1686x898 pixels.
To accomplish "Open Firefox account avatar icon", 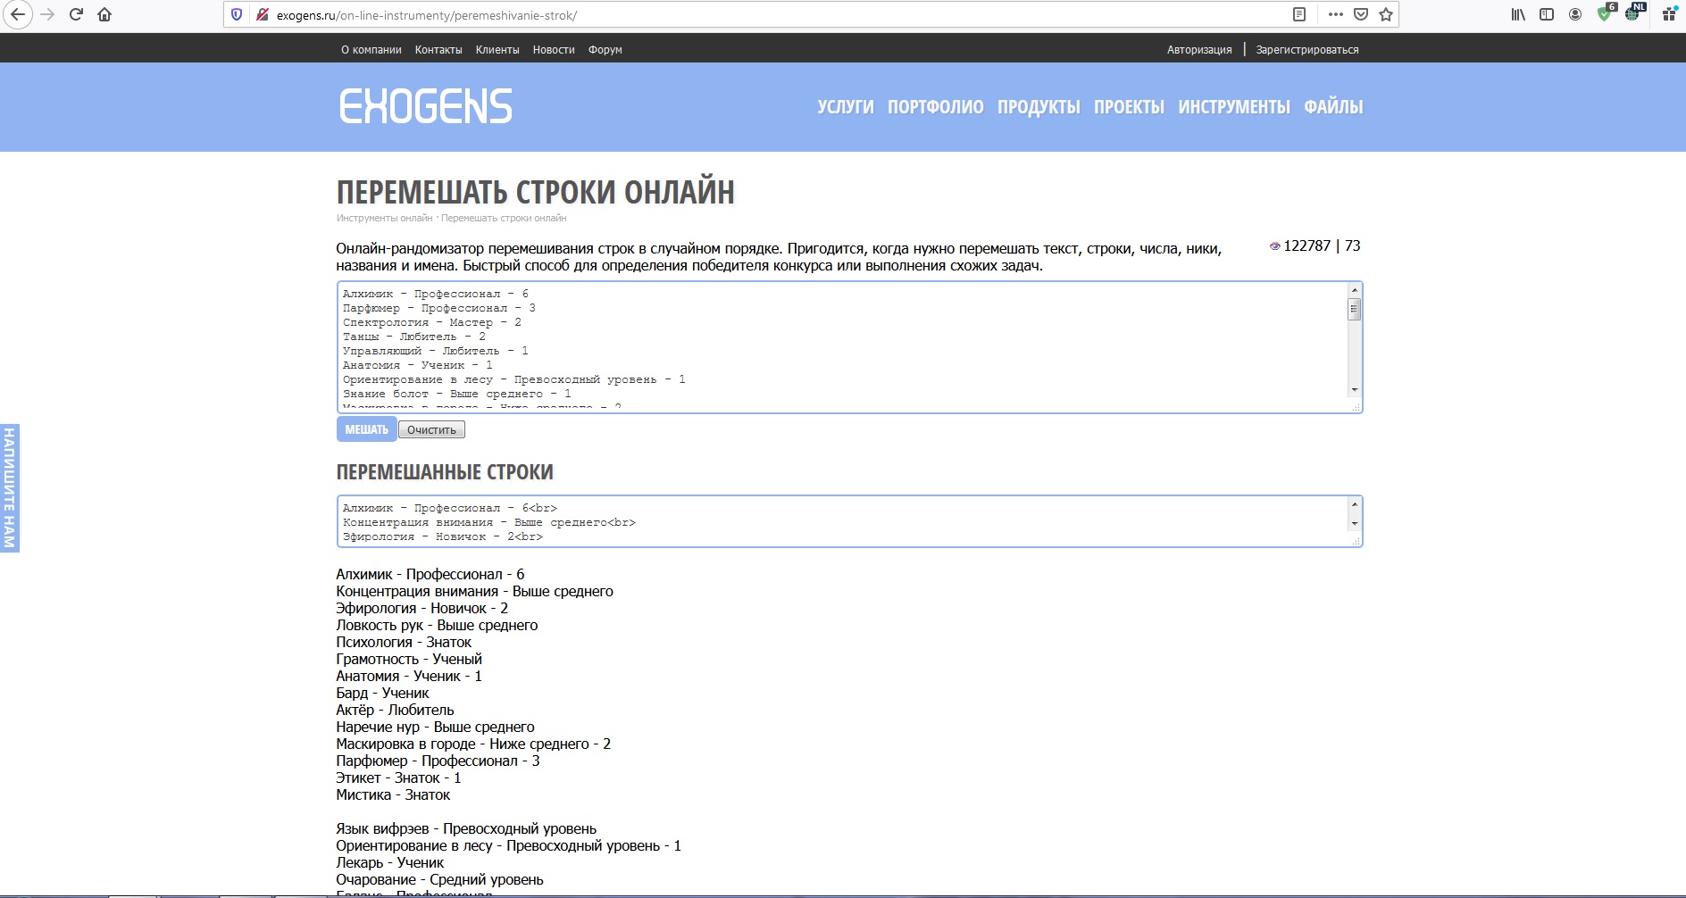I will [x=1575, y=14].
